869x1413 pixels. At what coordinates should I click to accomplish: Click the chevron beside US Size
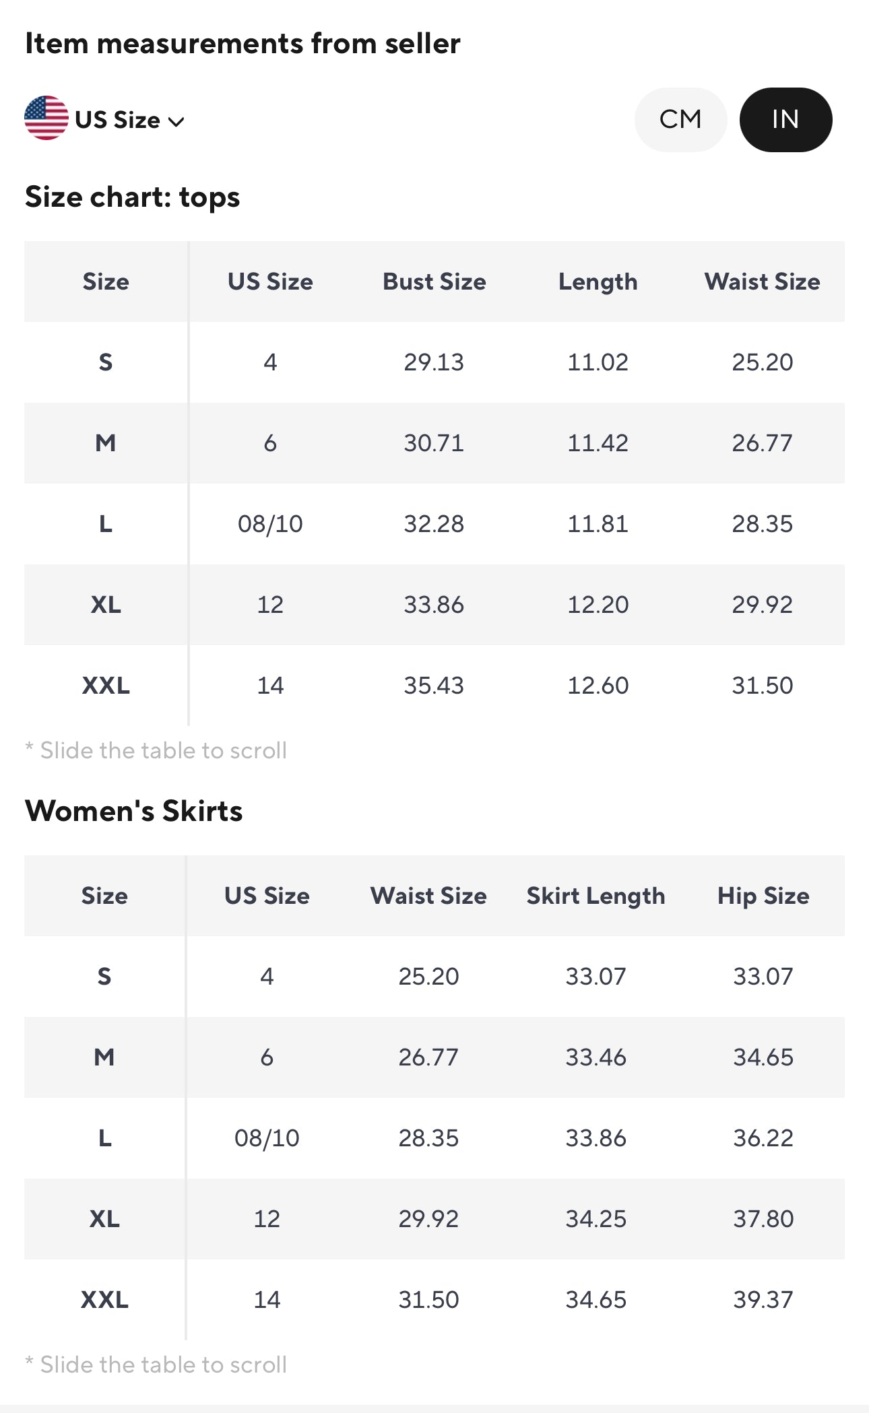tap(176, 122)
